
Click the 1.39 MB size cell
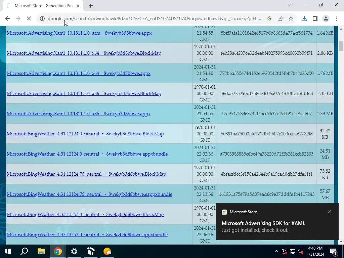coord(325,114)
